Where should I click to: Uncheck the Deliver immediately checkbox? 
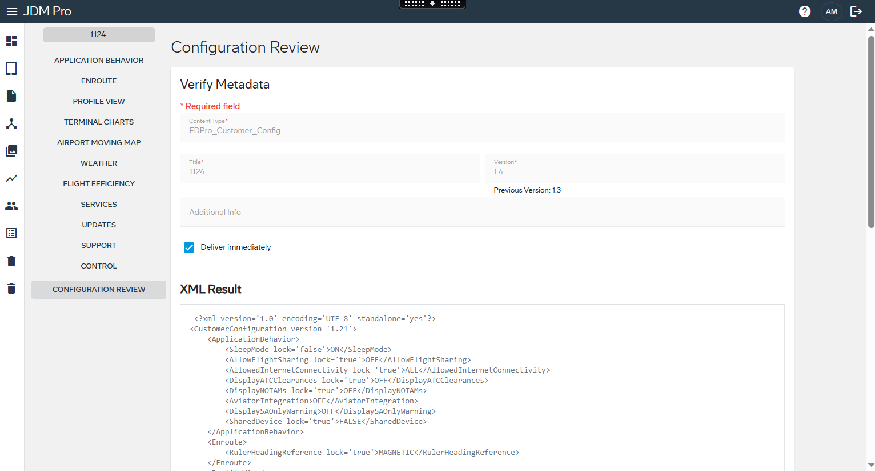[x=189, y=247]
